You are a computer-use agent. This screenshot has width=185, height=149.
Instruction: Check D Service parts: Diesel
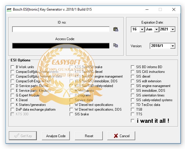pyautogui.click(x=12, y=86)
